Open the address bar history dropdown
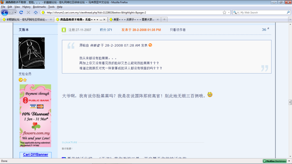292x164 pixels. click(229, 13)
